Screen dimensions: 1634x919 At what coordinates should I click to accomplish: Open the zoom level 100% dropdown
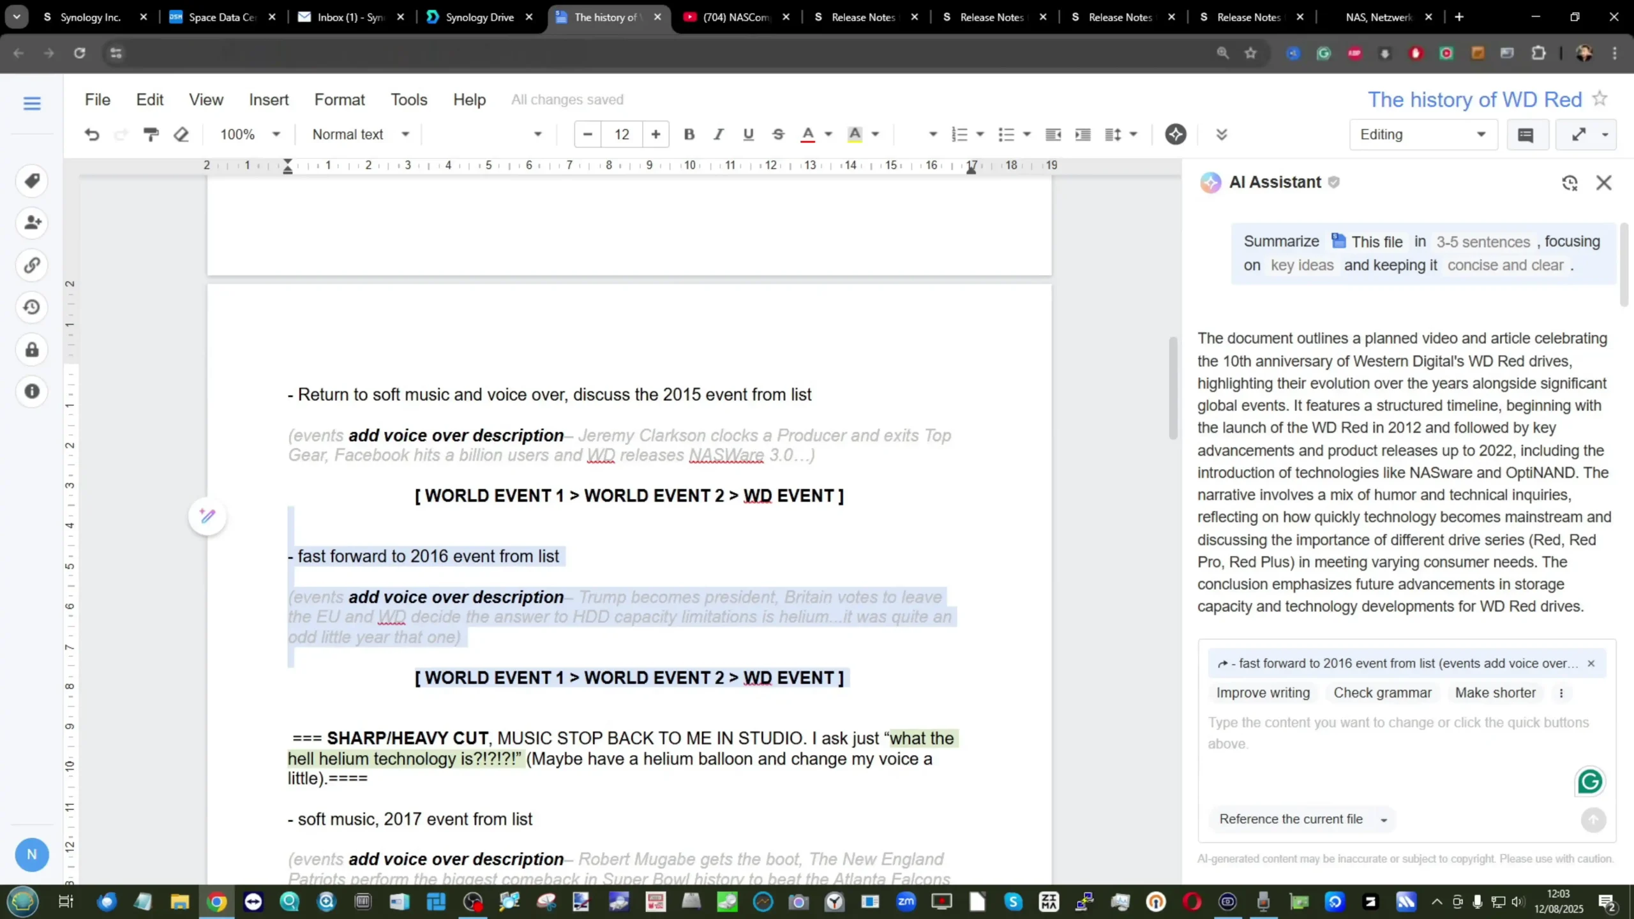tap(250, 135)
